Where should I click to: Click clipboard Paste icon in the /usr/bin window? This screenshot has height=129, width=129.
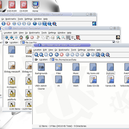pos(48,37)
